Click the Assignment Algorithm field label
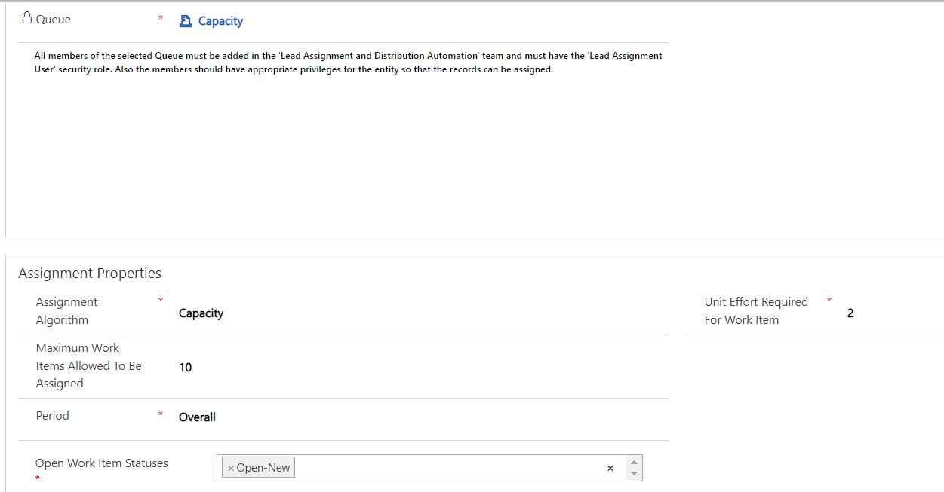Screen dimensions: 944x492 tap(66, 310)
